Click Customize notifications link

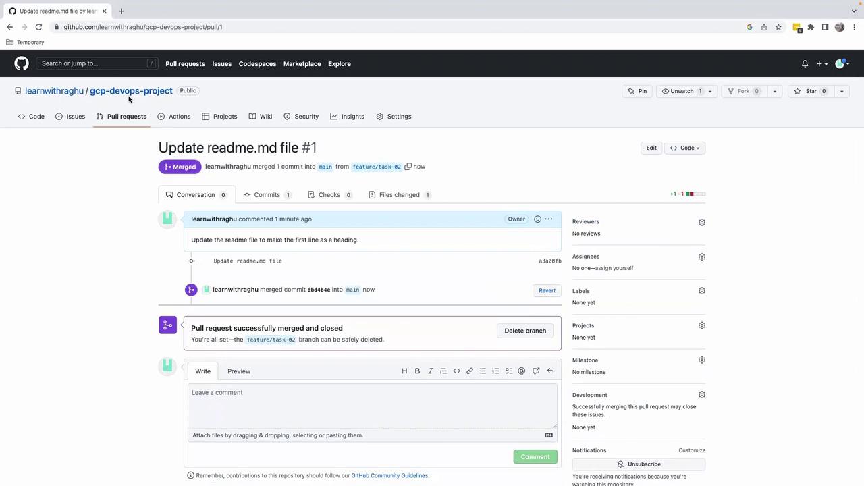(x=692, y=450)
